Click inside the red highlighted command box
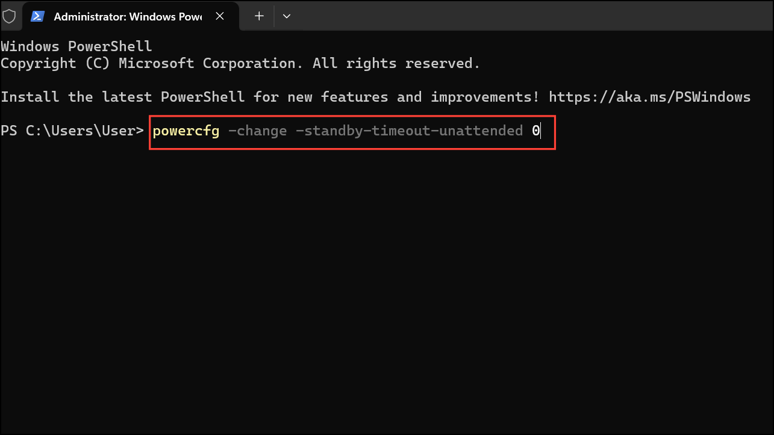Viewport: 774px width, 435px height. tap(352, 131)
